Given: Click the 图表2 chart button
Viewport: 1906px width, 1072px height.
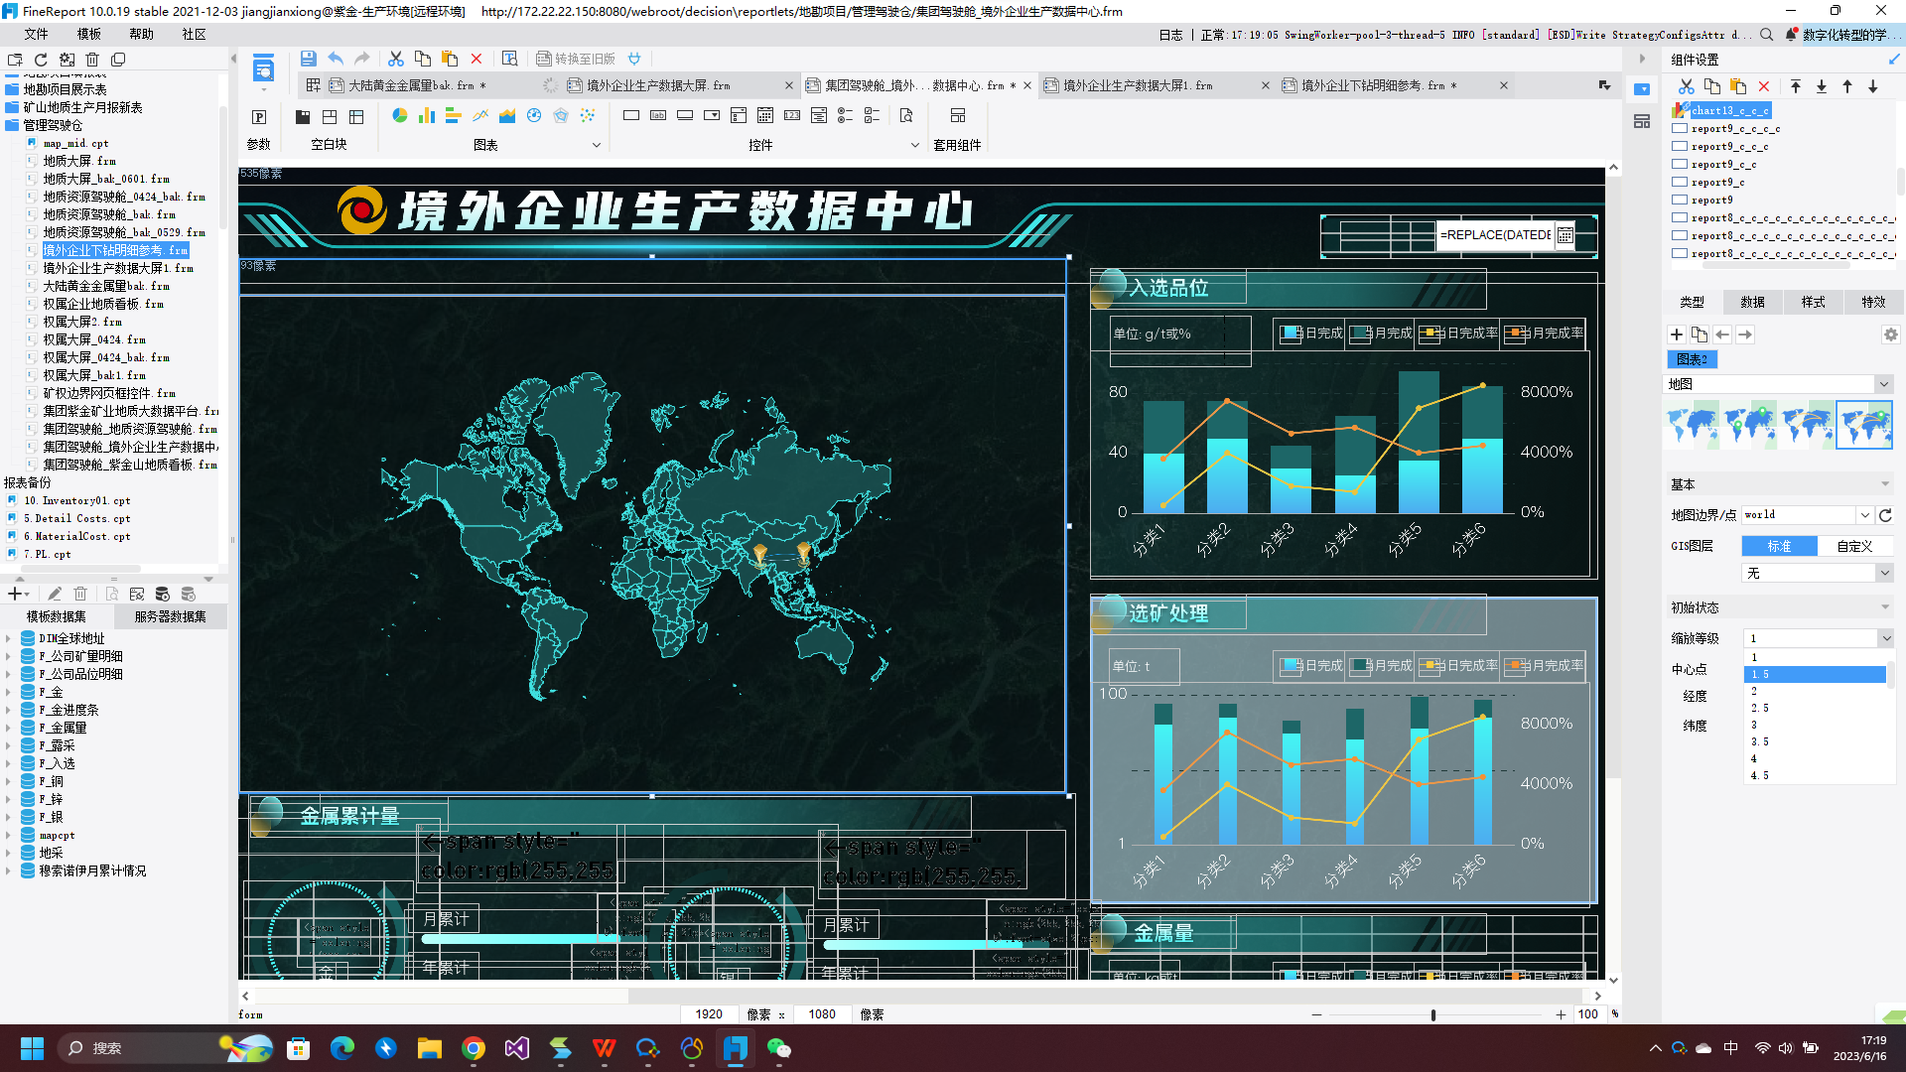Looking at the screenshot, I should (x=1693, y=359).
